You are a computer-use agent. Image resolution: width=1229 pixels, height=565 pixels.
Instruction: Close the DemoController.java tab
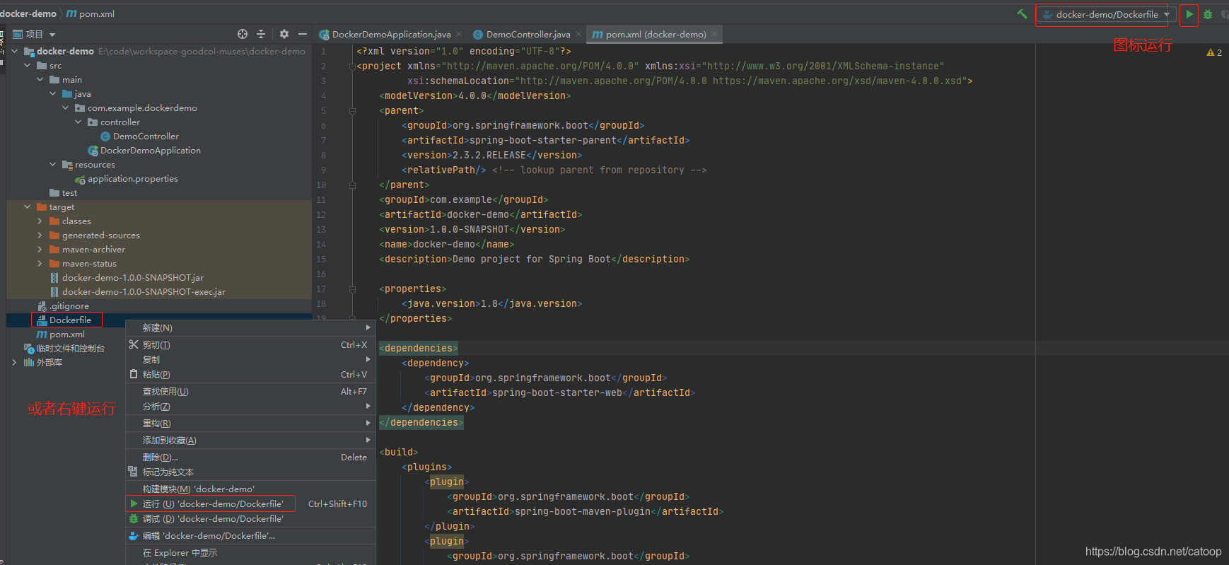(578, 34)
